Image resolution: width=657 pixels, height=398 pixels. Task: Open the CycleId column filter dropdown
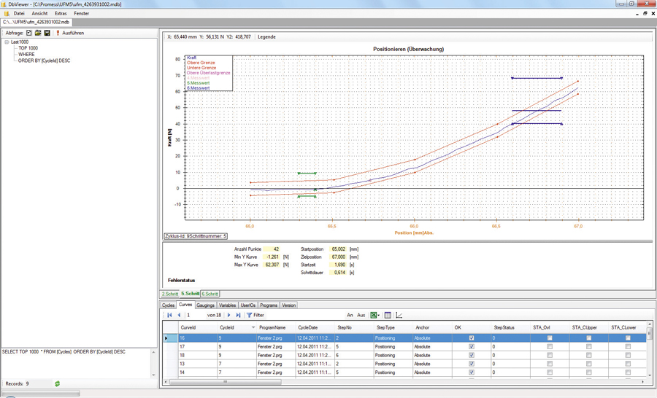253,328
